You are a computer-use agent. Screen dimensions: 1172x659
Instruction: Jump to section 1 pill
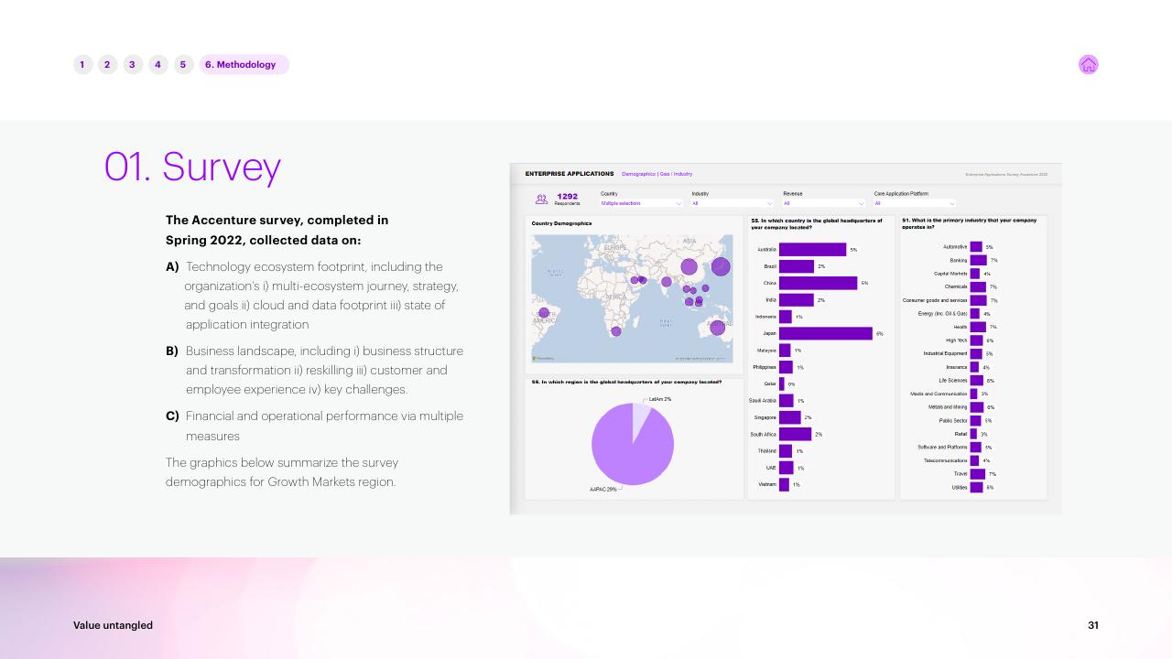82,64
